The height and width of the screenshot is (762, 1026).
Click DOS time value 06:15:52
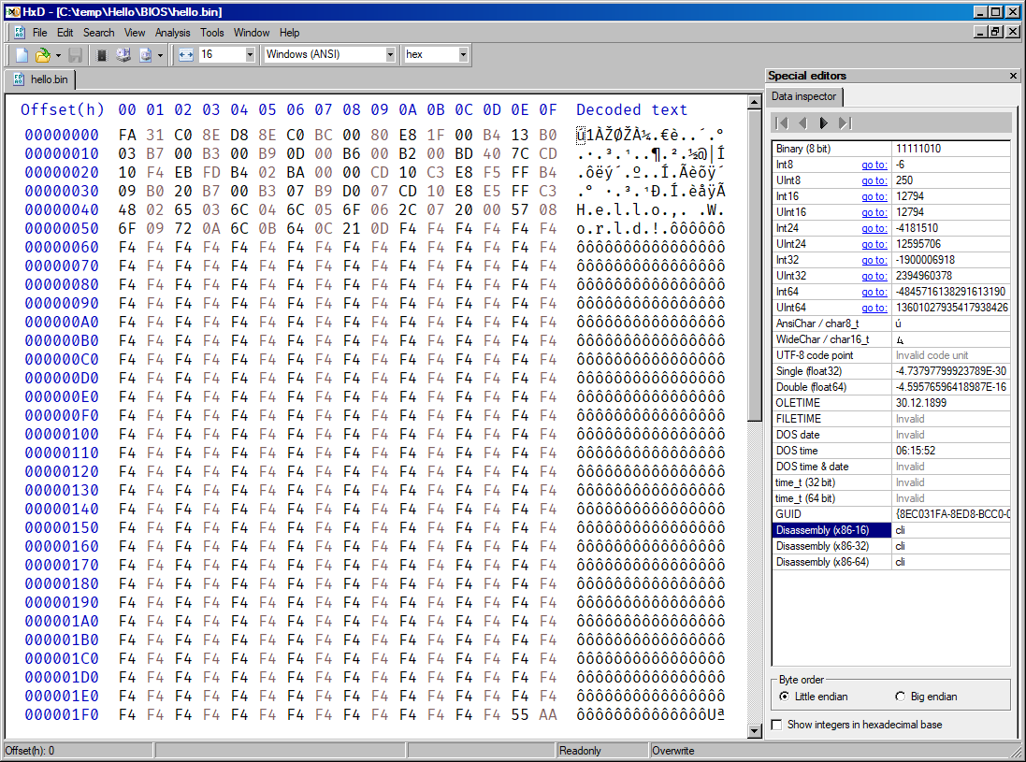pyautogui.click(x=916, y=451)
